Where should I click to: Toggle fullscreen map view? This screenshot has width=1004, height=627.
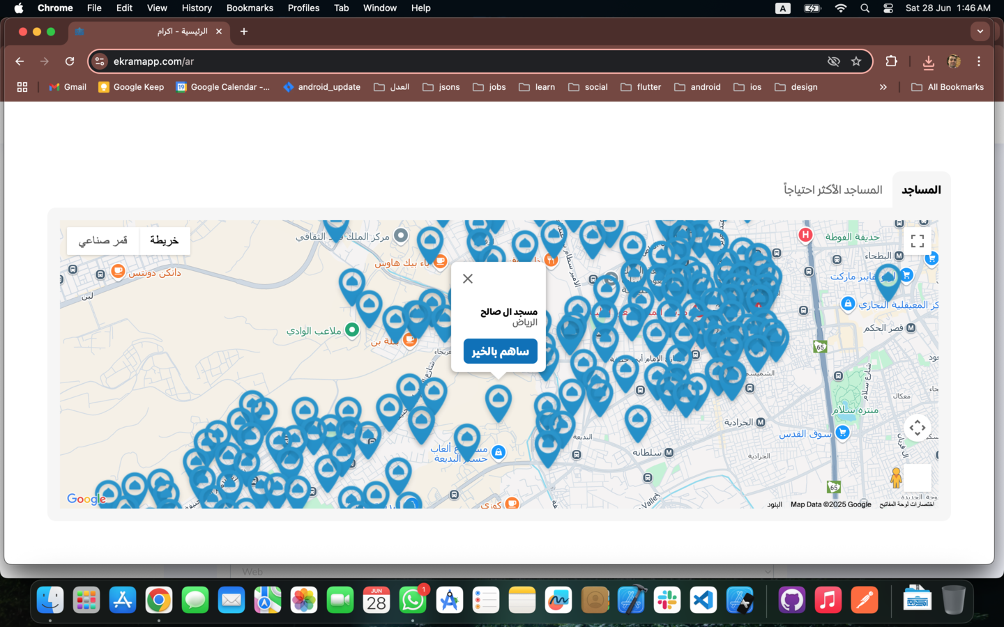[918, 241]
